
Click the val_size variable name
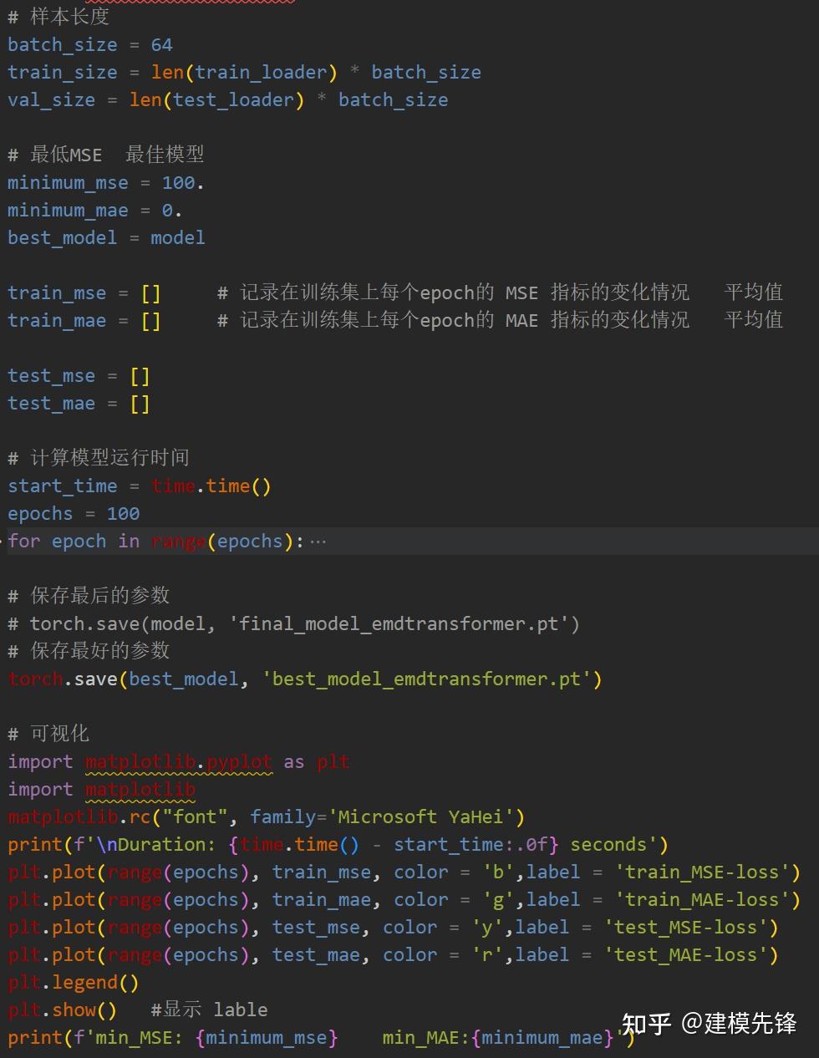click(x=52, y=100)
